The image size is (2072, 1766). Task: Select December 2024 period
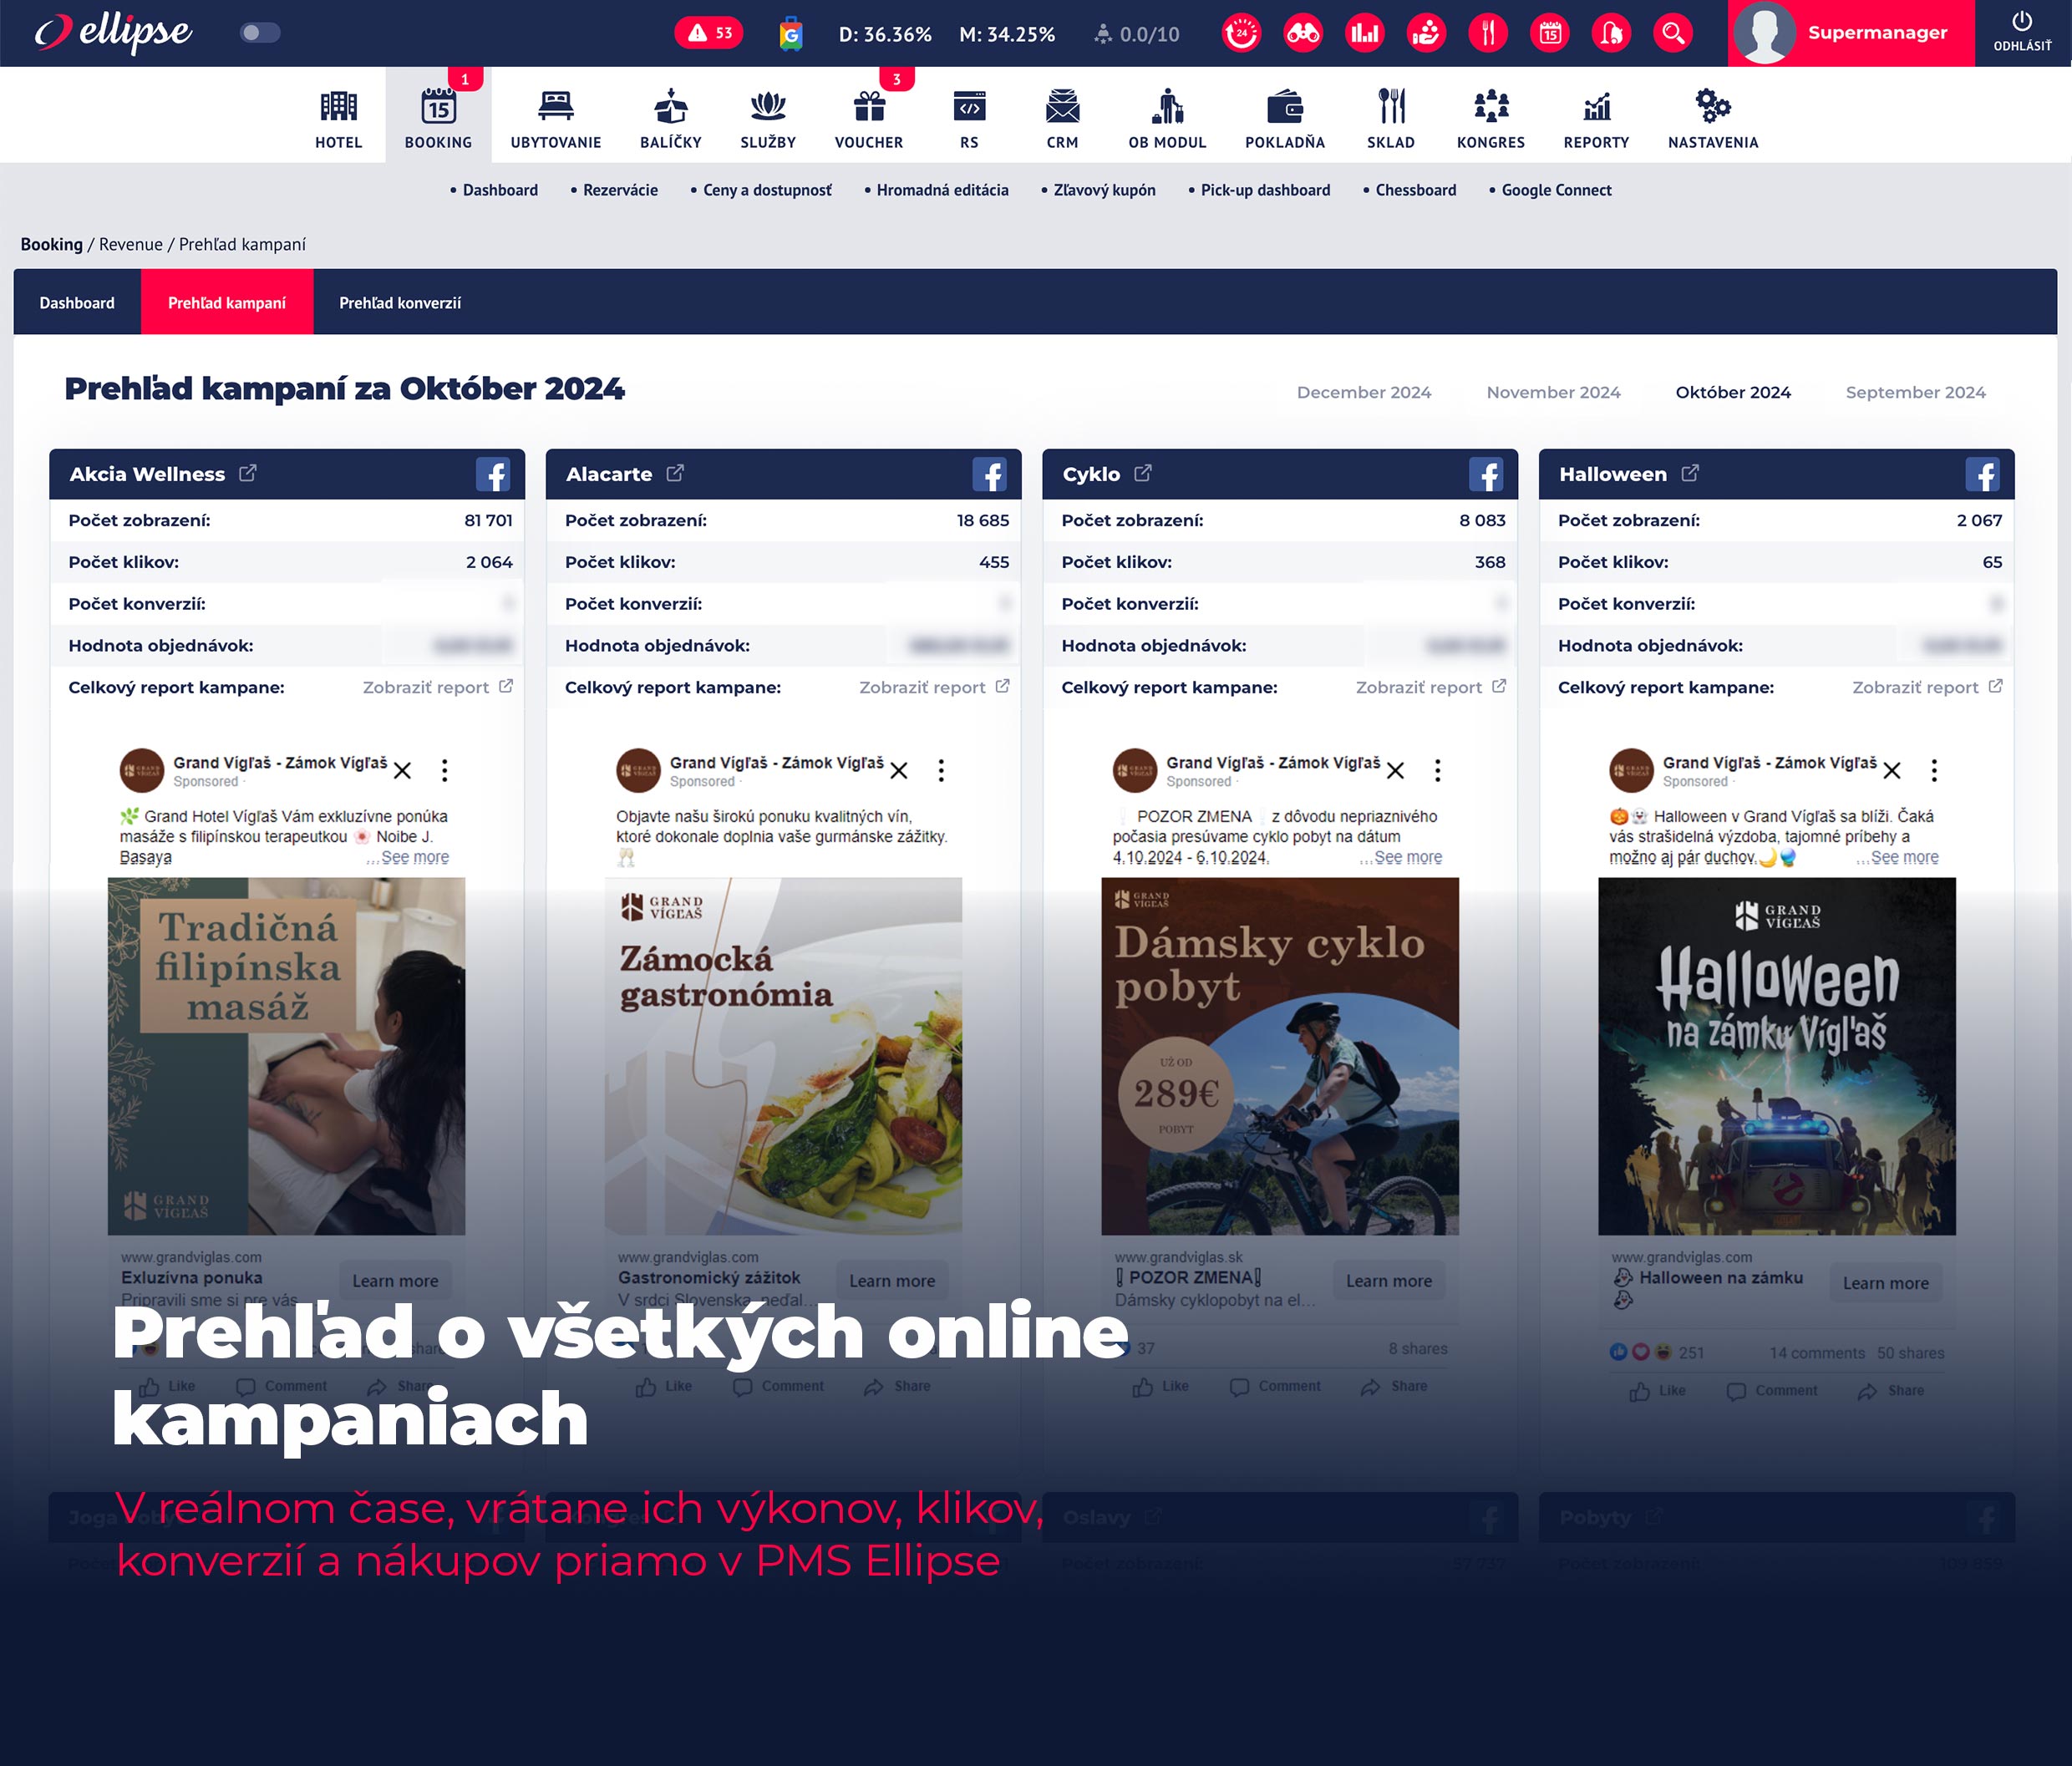1364,392
